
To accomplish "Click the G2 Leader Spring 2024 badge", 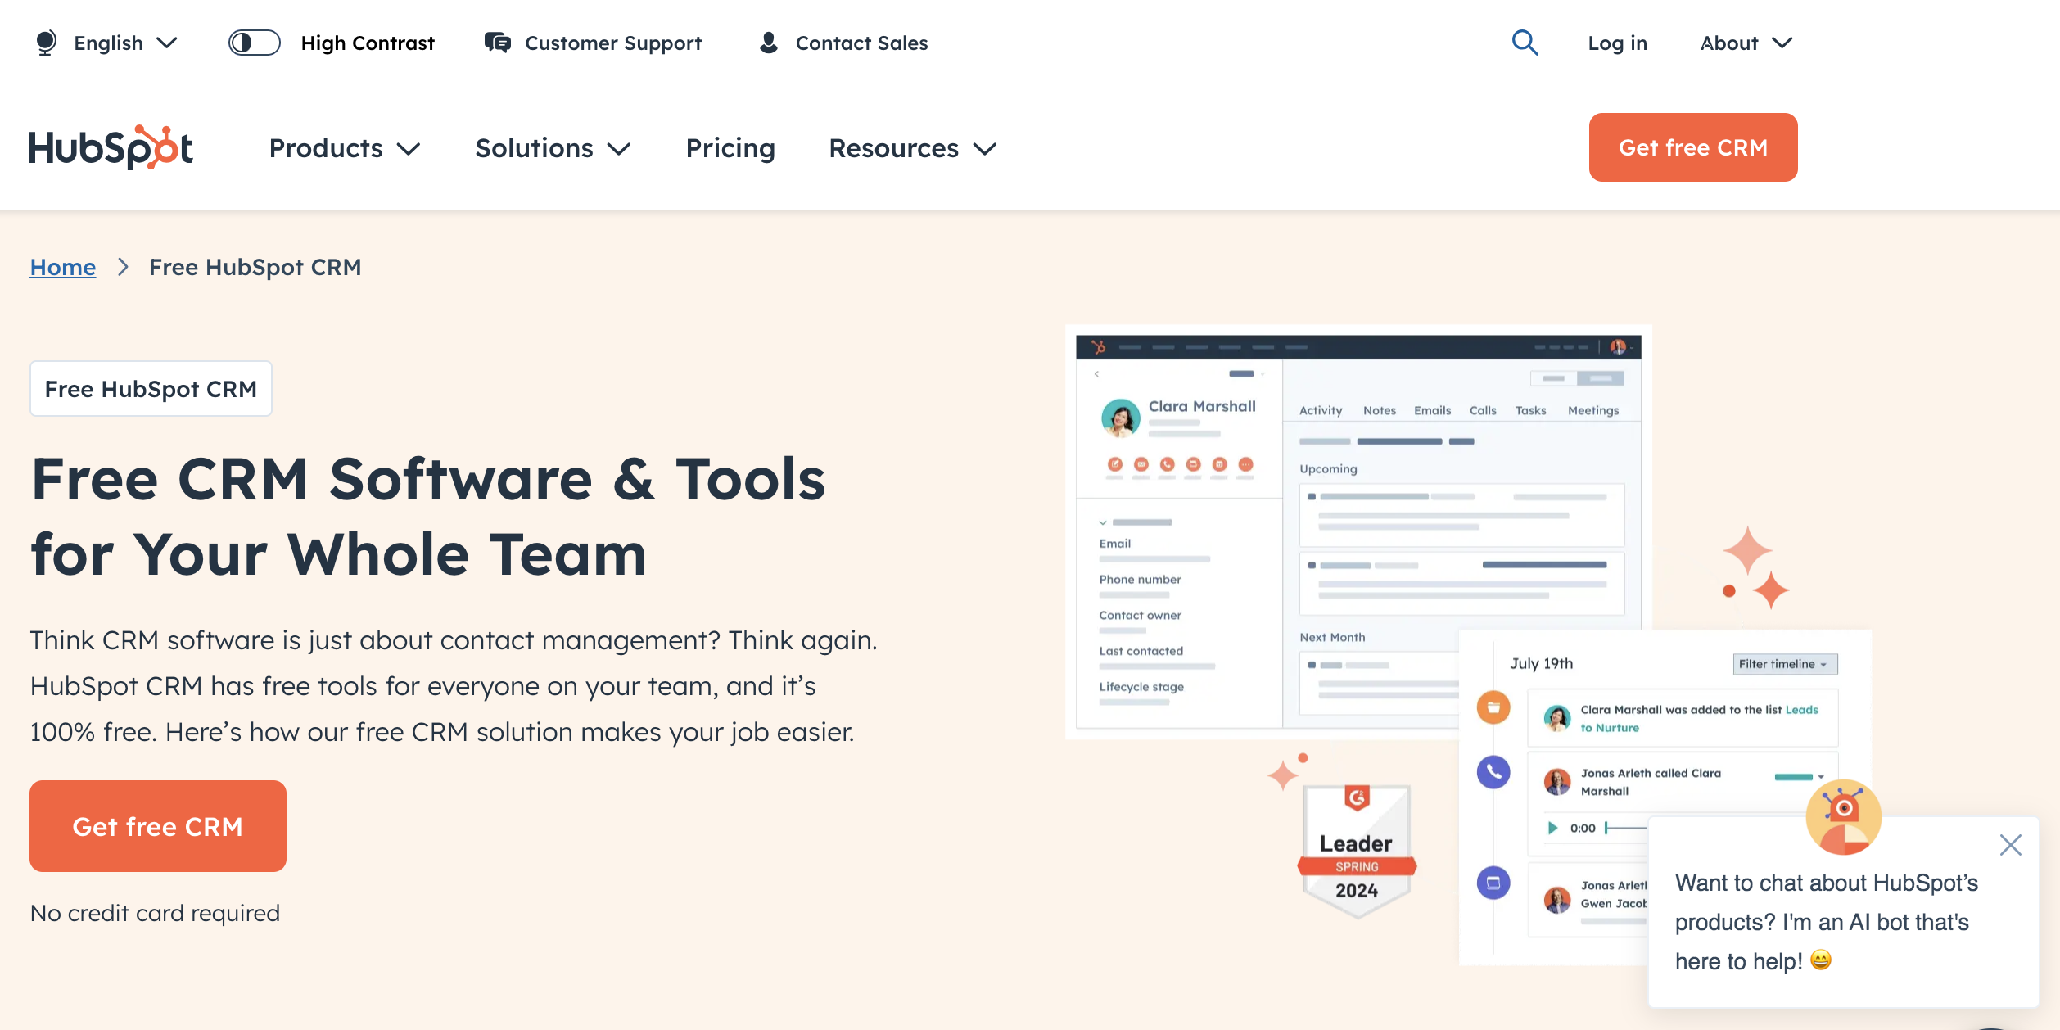I will [1357, 852].
